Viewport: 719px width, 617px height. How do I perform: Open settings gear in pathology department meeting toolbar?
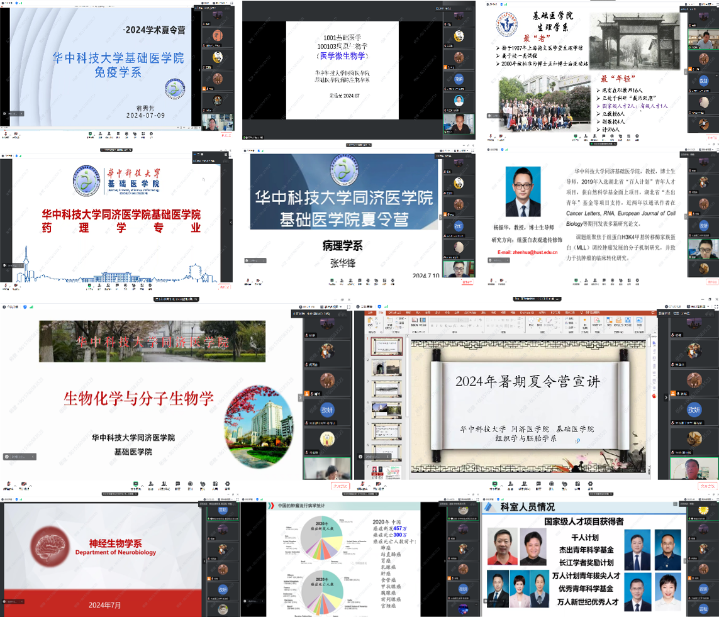[x=393, y=281]
